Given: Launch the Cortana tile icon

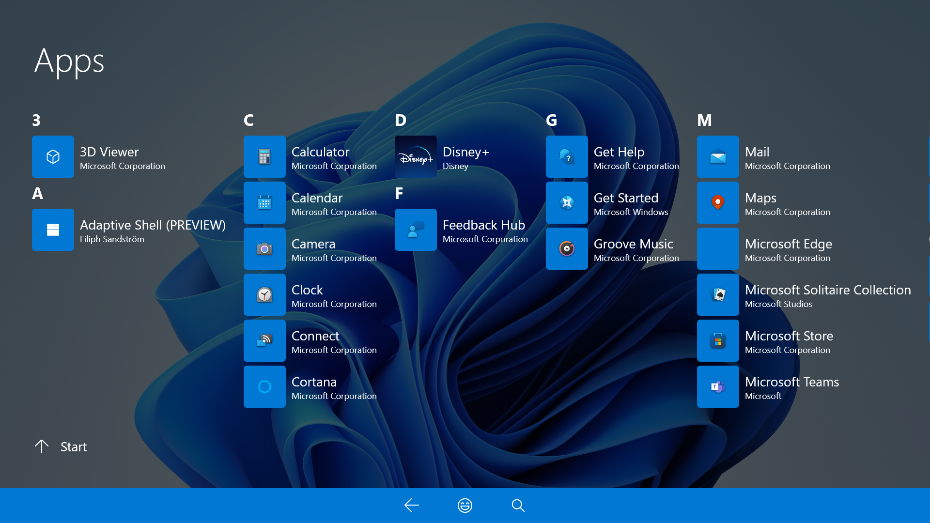Looking at the screenshot, I should click(x=264, y=386).
